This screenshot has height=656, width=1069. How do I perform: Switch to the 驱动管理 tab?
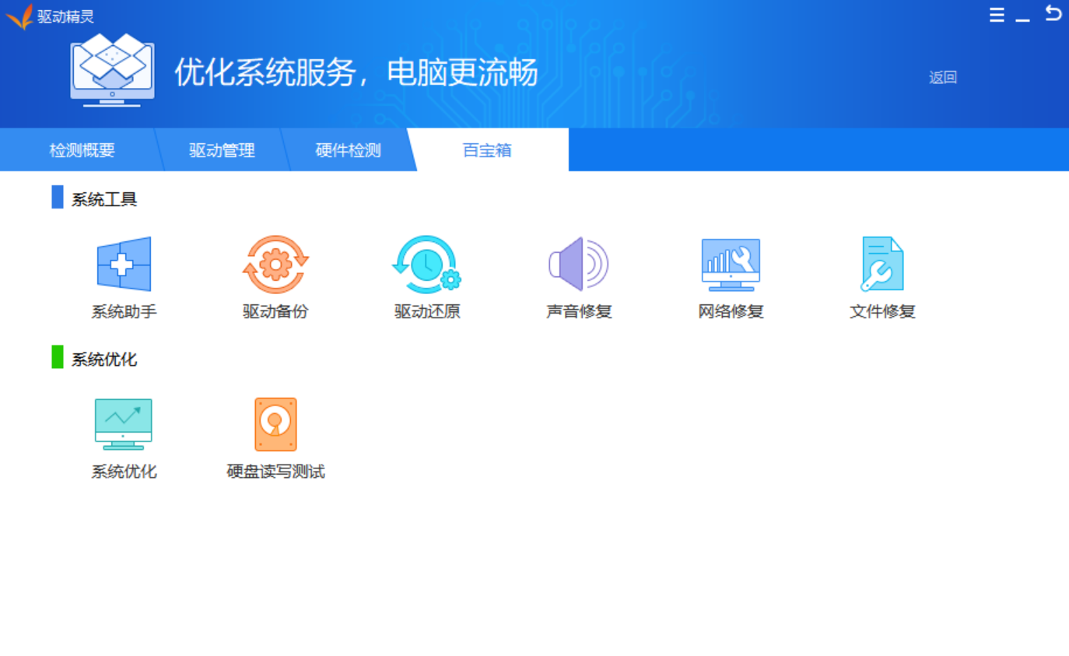pyautogui.click(x=222, y=150)
